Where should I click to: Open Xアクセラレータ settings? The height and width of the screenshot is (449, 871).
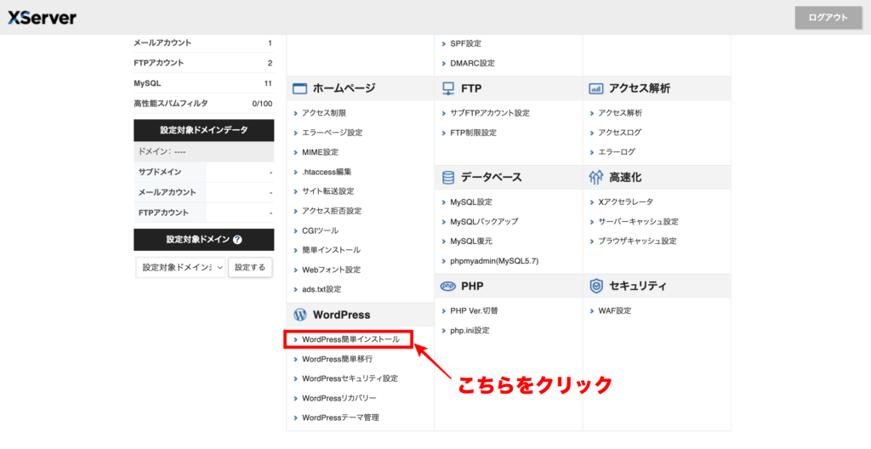[x=625, y=202]
